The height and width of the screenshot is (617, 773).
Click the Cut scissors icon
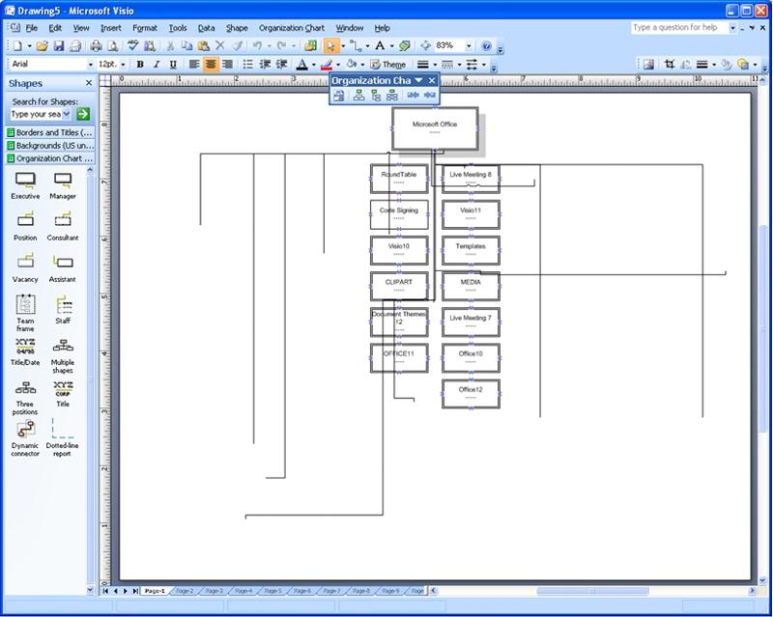[171, 45]
